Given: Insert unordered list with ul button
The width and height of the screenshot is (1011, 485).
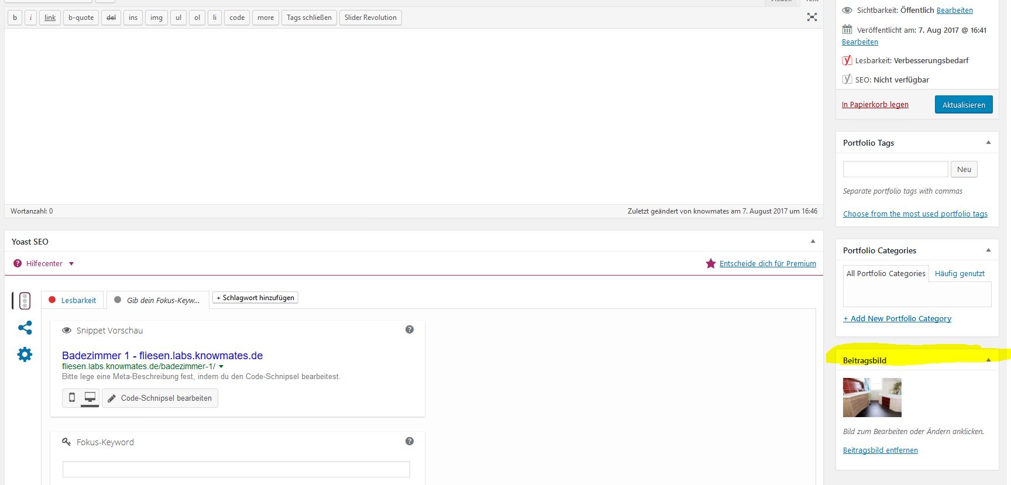Looking at the screenshot, I should [178, 18].
